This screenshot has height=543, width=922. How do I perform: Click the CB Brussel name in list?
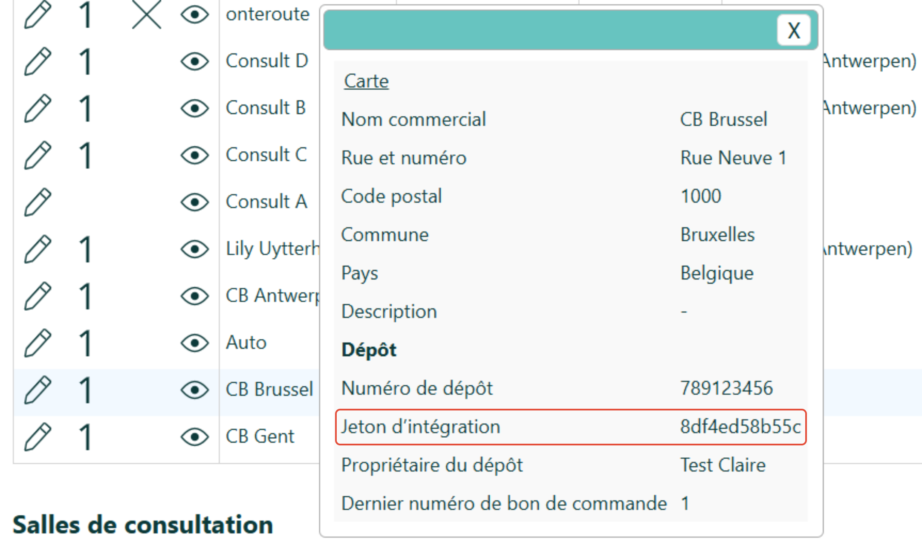pos(269,390)
